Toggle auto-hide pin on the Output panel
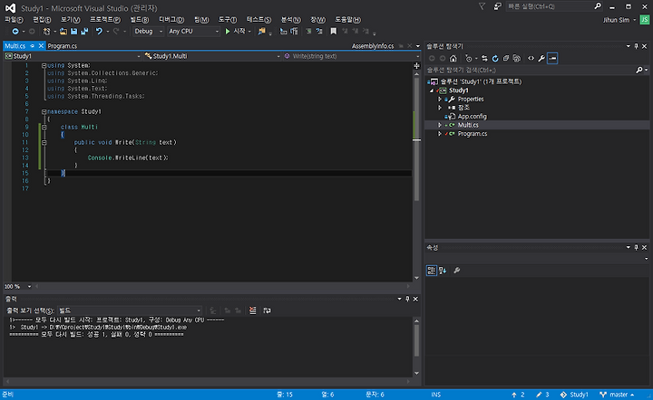 click(x=407, y=299)
